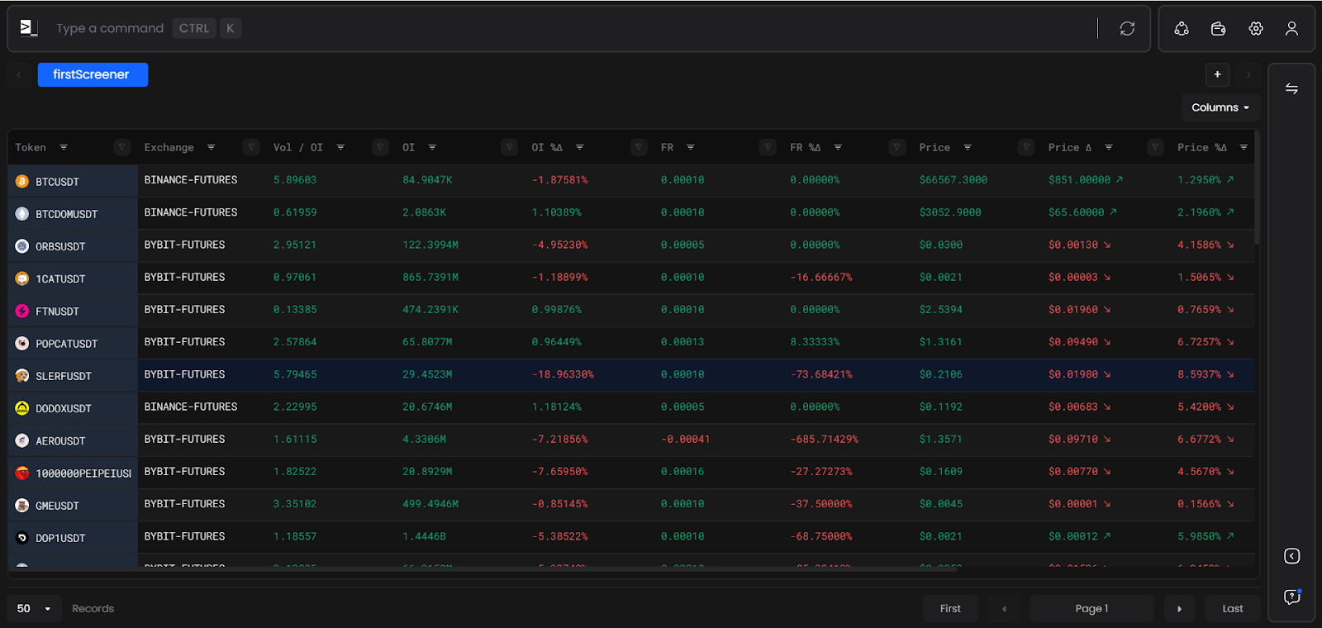Click the Token column filter funnel
Image resolution: width=1322 pixels, height=628 pixels.
(122, 147)
